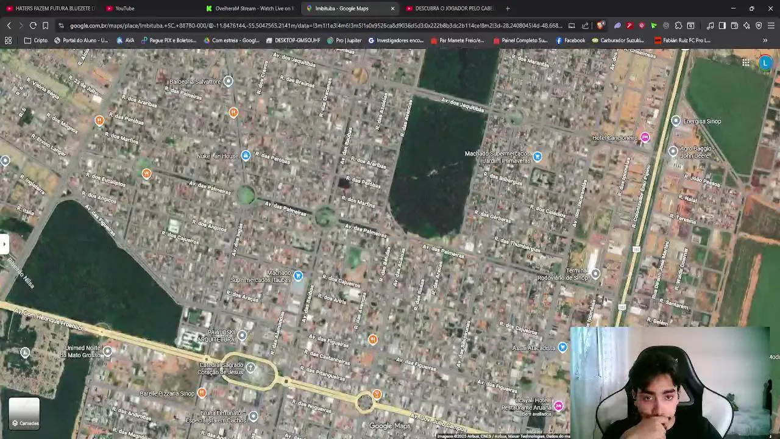Close the Imbituba Google Maps tab

click(x=392, y=9)
